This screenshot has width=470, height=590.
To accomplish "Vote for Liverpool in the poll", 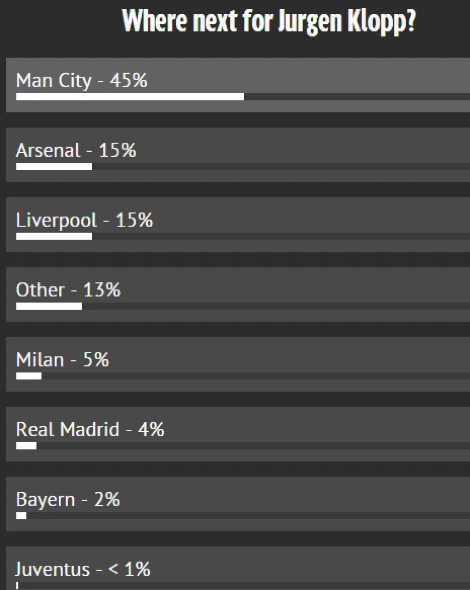I will tap(238, 225).
